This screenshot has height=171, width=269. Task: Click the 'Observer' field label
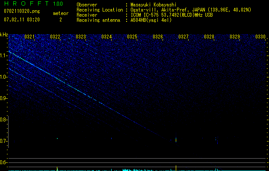point(87,5)
